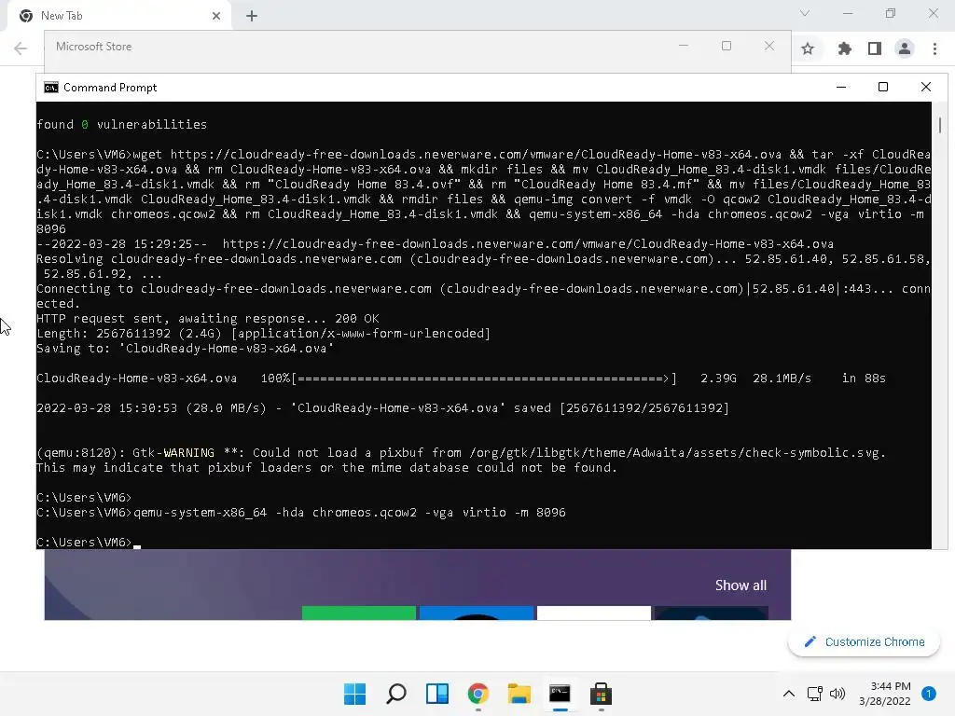The width and height of the screenshot is (955, 716).
Task: Maximize the Command Prompt window
Action: [883, 87]
